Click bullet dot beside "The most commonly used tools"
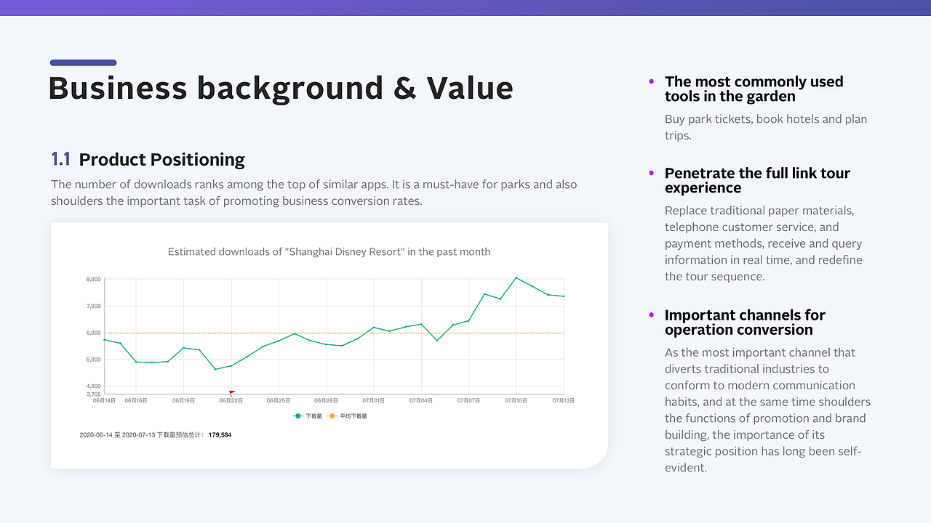The height and width of the screenshot is (523, 931). click(651, 81)
